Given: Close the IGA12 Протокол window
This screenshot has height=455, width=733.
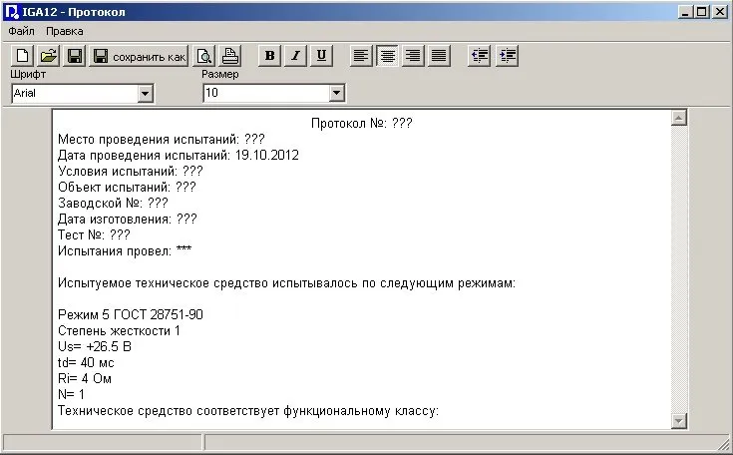Looking at the screenshot, I should [x=720, y=12].
